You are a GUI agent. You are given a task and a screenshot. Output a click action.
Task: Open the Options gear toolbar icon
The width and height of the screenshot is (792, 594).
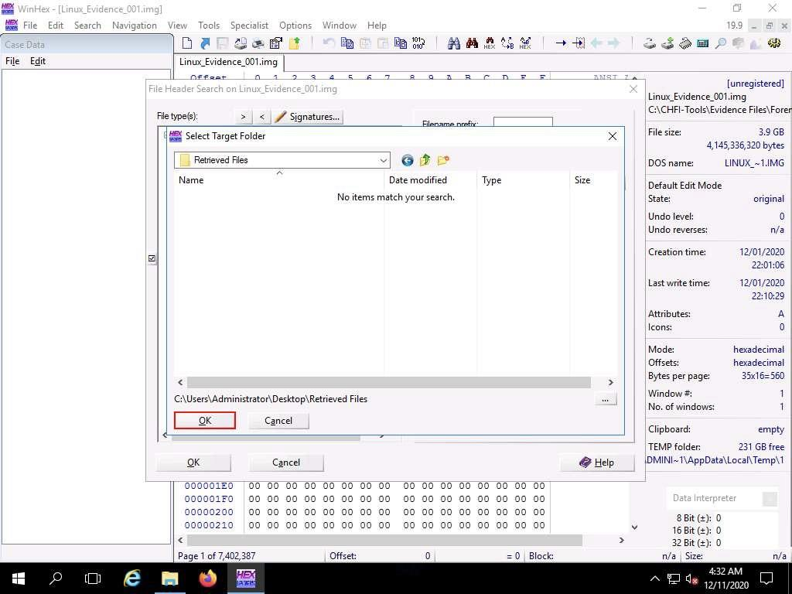[773, 43]
